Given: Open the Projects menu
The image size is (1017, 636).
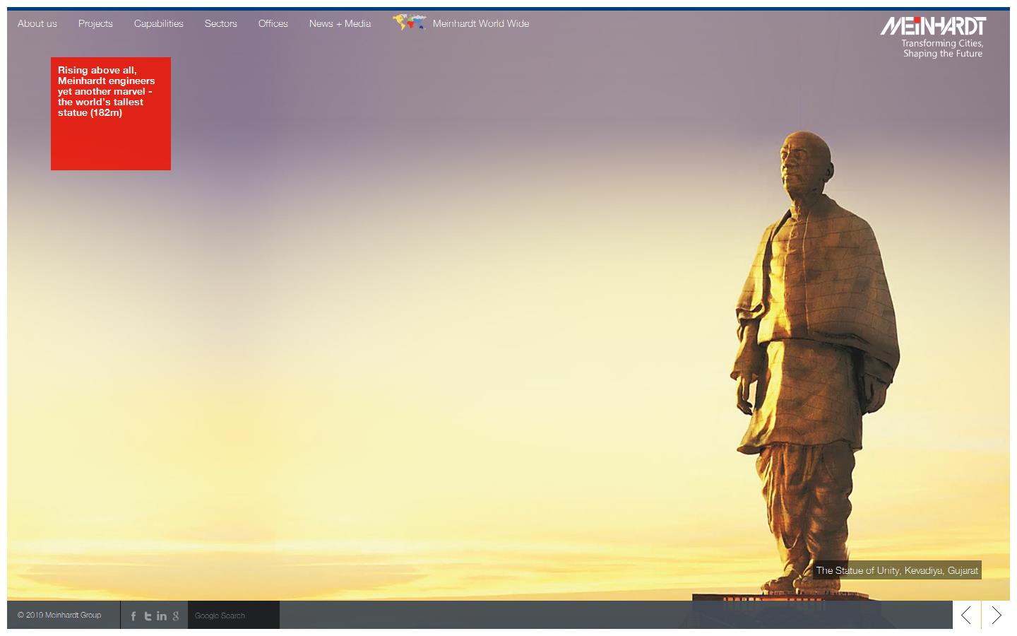Looking at the screenshot, I should click(x=95, y=23).
